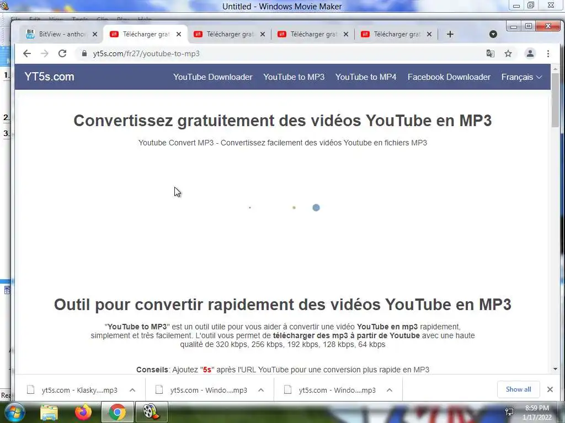Click the YT5s.com logo
Screen dimensions: 565x423
point(49,77)
